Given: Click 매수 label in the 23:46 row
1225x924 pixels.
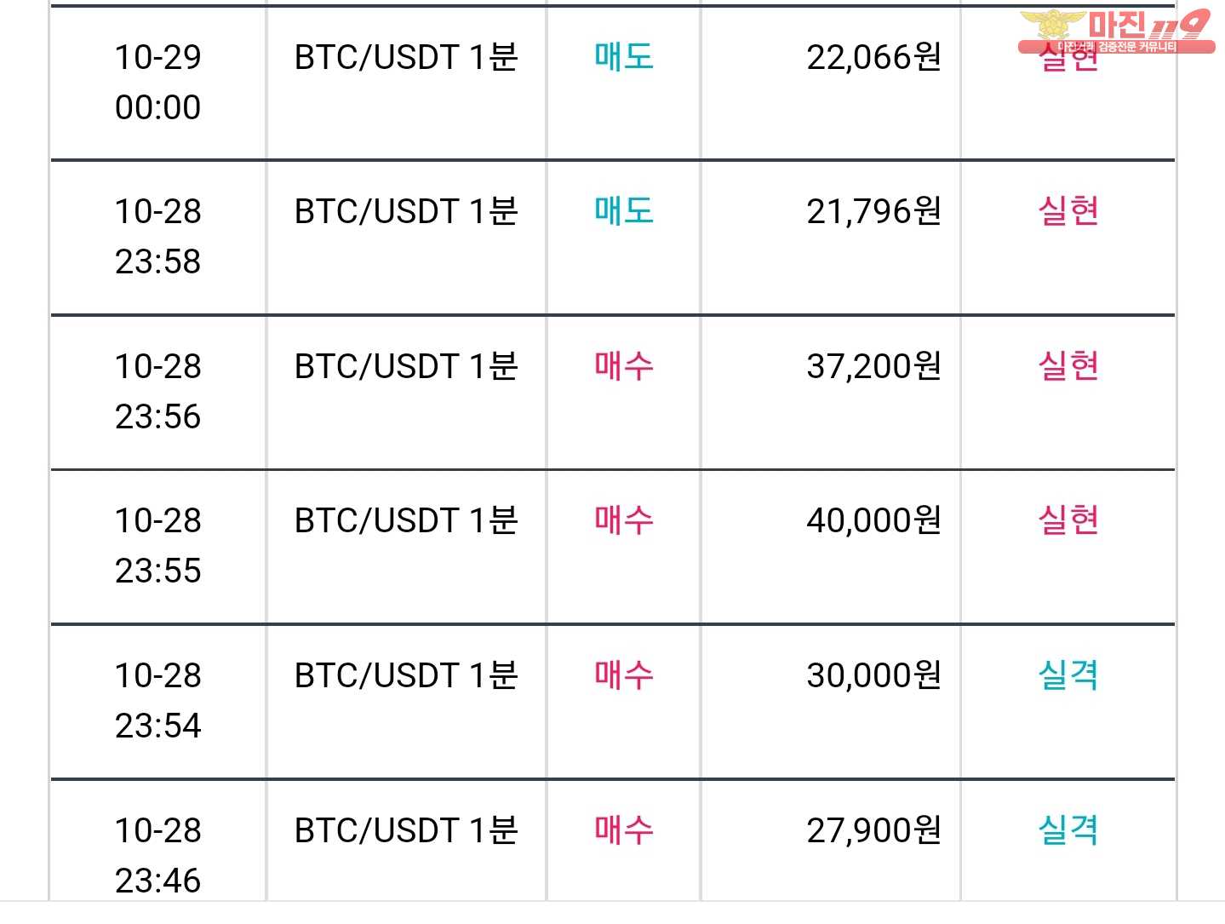Looking at the screenshot, I should click(x=624, y=830).
